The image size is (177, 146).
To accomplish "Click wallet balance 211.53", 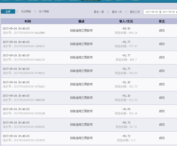I will (x=133, y=100).
